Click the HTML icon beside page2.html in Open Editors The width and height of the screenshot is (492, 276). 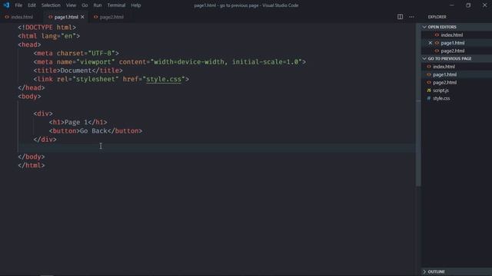pyautogui.click(x=437, y=51)
